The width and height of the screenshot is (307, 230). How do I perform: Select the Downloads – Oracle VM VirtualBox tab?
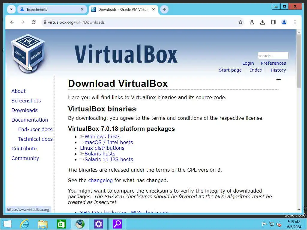click(123, 9)
